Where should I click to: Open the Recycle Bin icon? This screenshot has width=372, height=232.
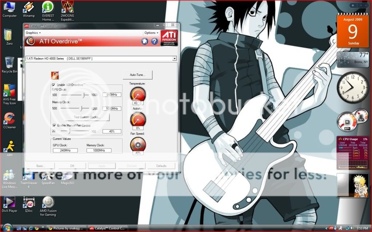[9, 65]
